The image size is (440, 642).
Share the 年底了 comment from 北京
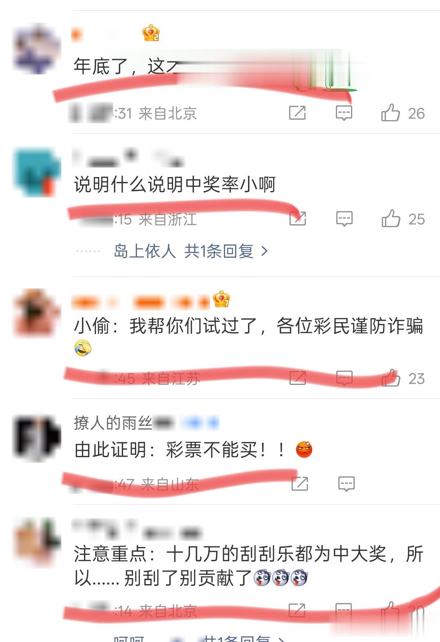297,113
